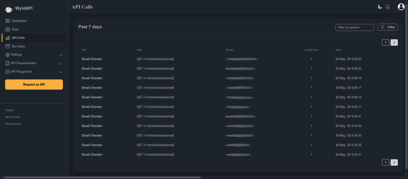Click the Filter button
408x179 pixels.
point(387,27)
